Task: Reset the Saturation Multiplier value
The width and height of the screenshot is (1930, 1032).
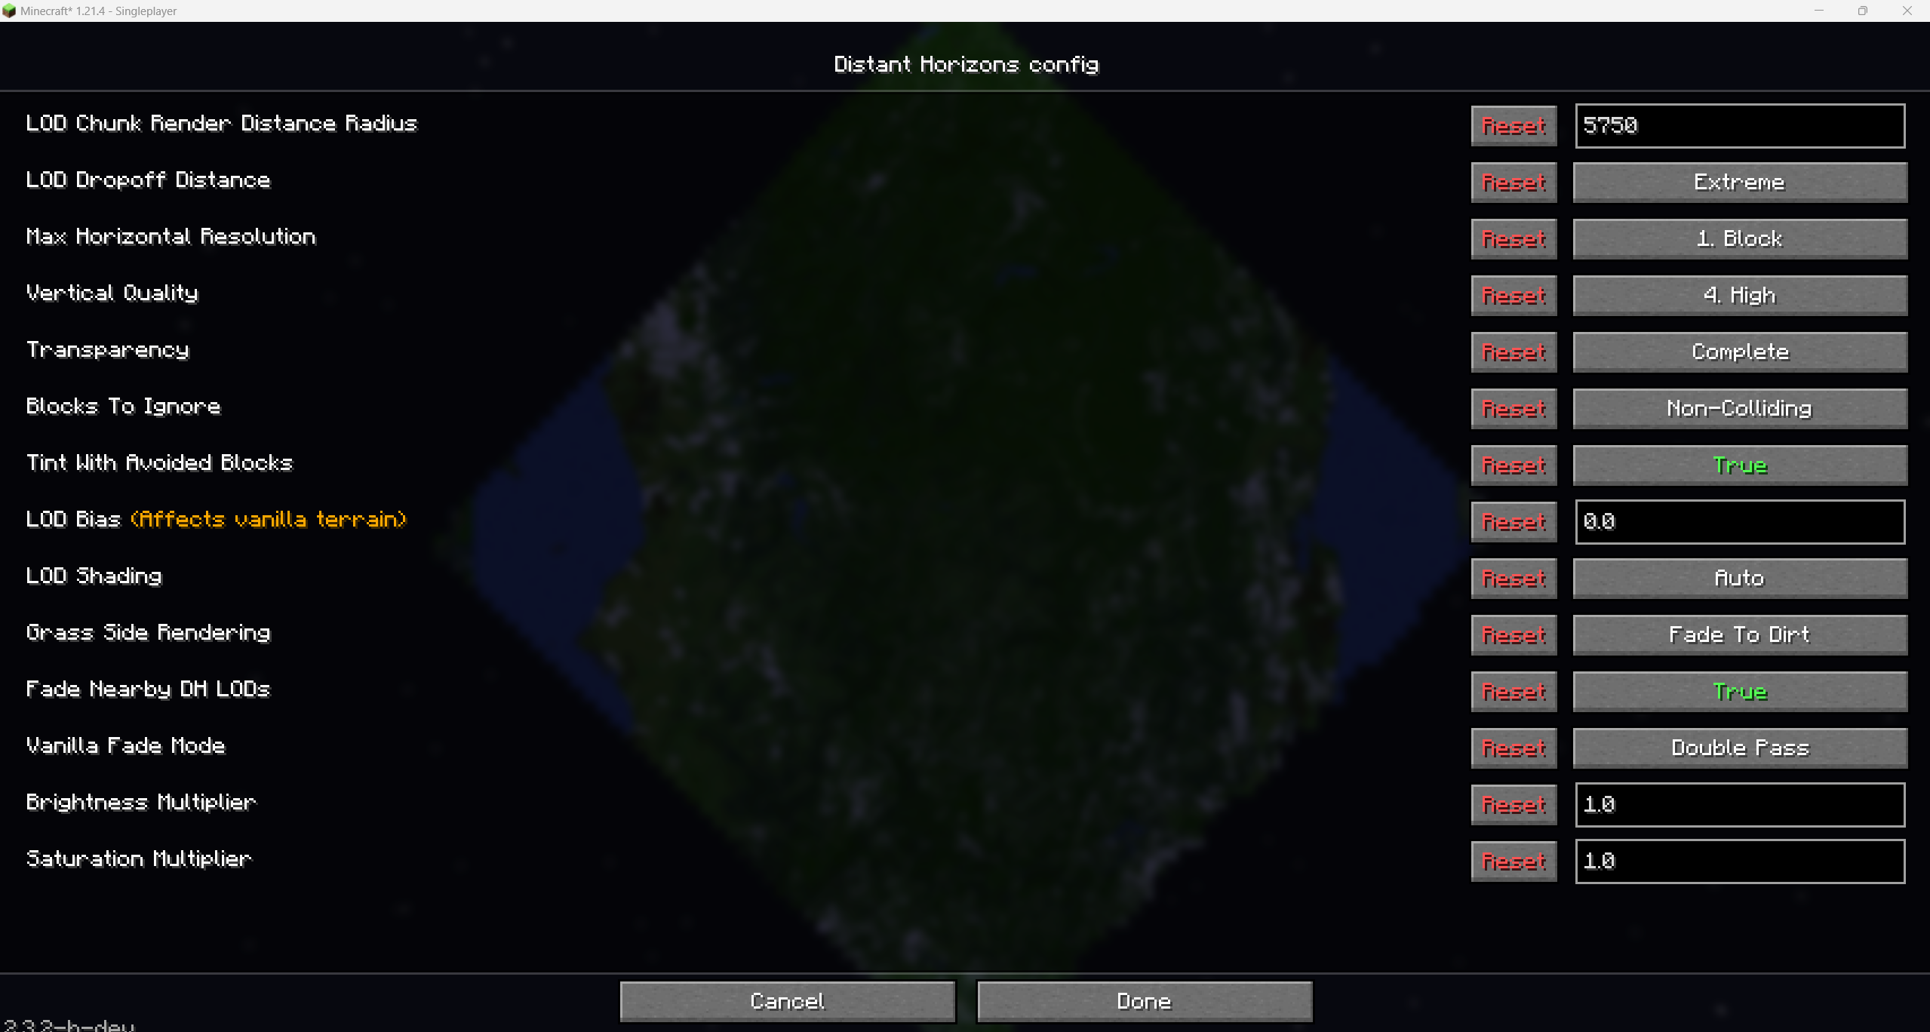Action: (1514, 861)
